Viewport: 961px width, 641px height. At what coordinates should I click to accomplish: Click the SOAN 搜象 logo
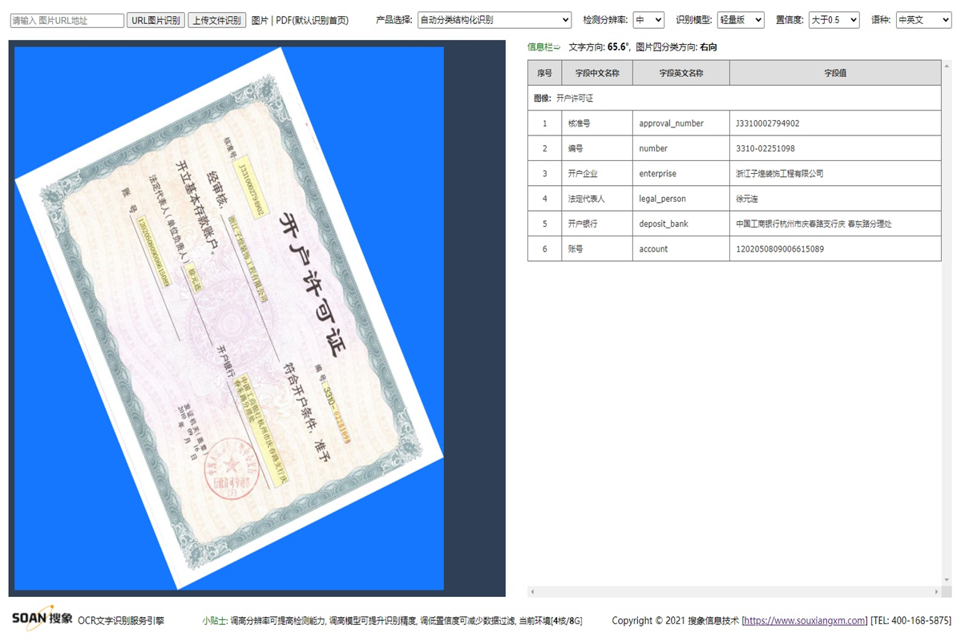[x=42, y=619]
